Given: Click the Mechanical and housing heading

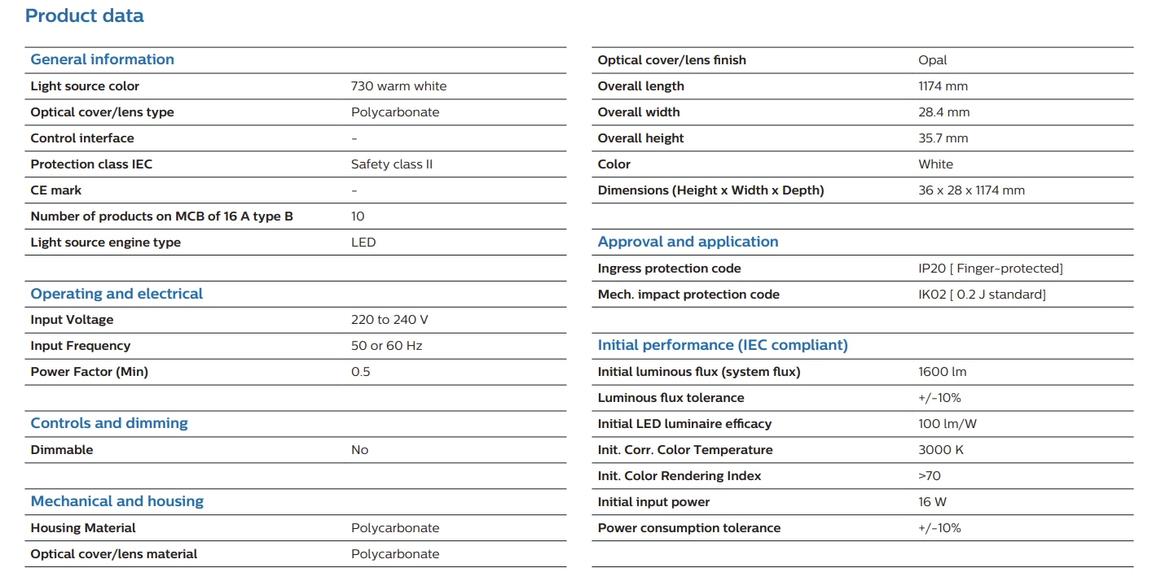Looking at the screenshot, I should [x=117, y=501].
